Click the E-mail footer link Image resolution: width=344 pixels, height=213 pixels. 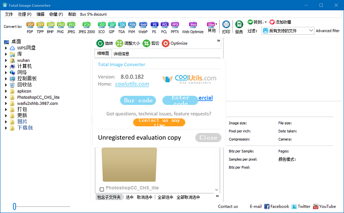pyautogui.click(x=256, y=207)
